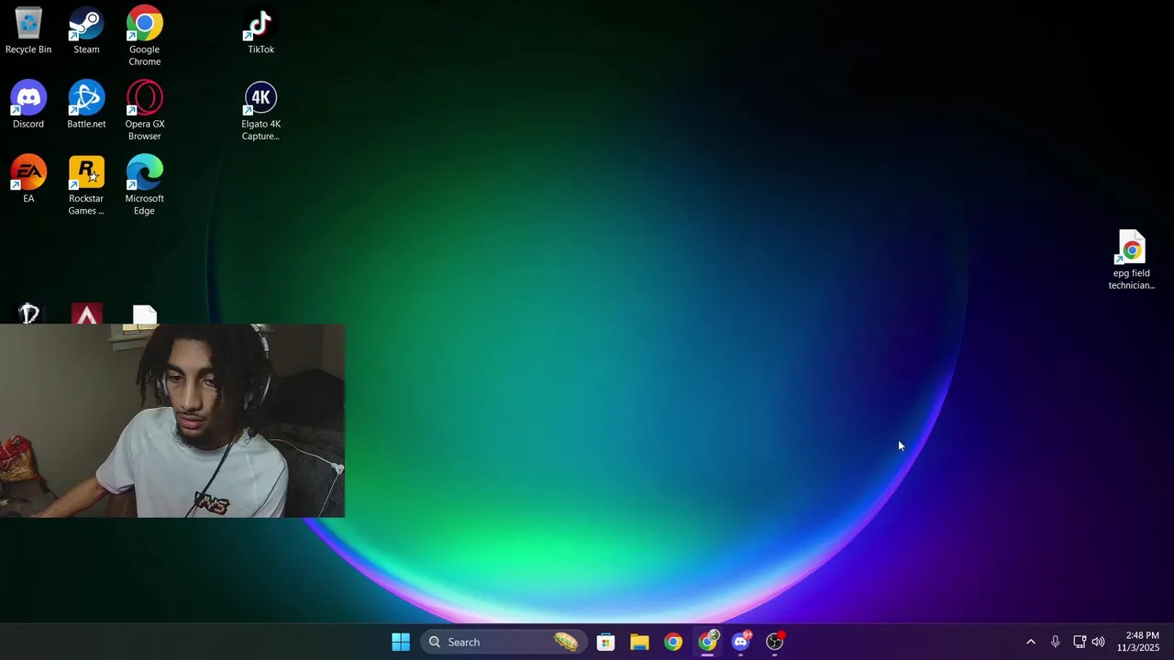Click the sandwich search highlight icon

[566, 642]
